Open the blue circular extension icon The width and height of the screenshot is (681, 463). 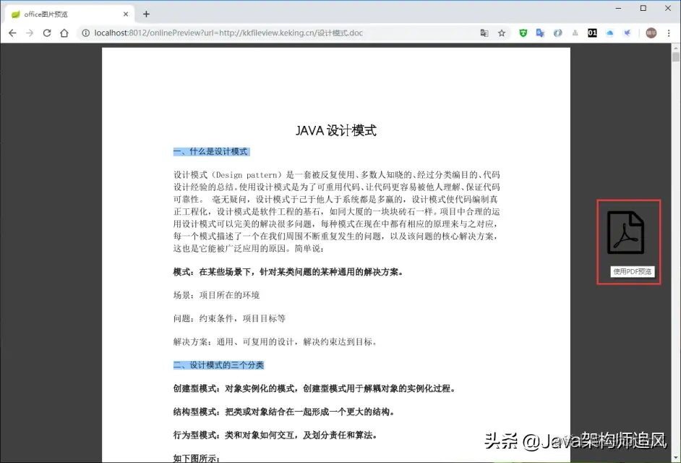pyautogui.click(x=557, y=33)
